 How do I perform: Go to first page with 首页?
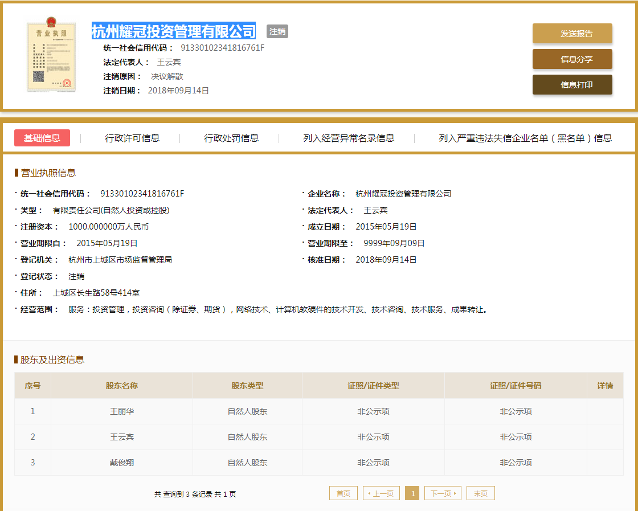(x=343, y=493)
